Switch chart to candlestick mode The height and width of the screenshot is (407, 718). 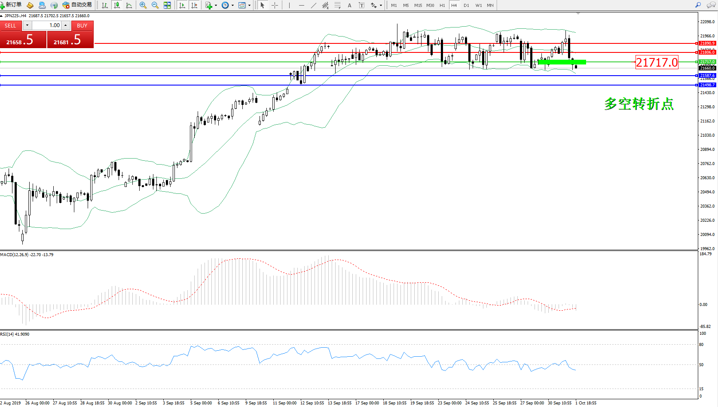(117, 5)
